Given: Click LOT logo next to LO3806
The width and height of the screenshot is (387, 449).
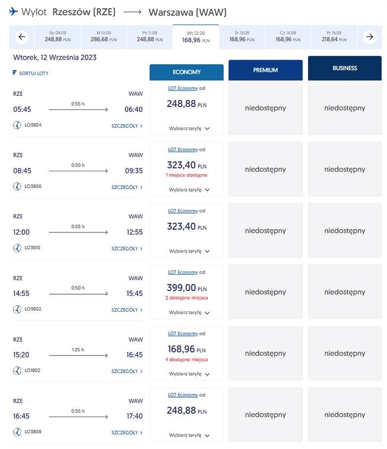Looking at the screenshot, I should coord(17,186).
